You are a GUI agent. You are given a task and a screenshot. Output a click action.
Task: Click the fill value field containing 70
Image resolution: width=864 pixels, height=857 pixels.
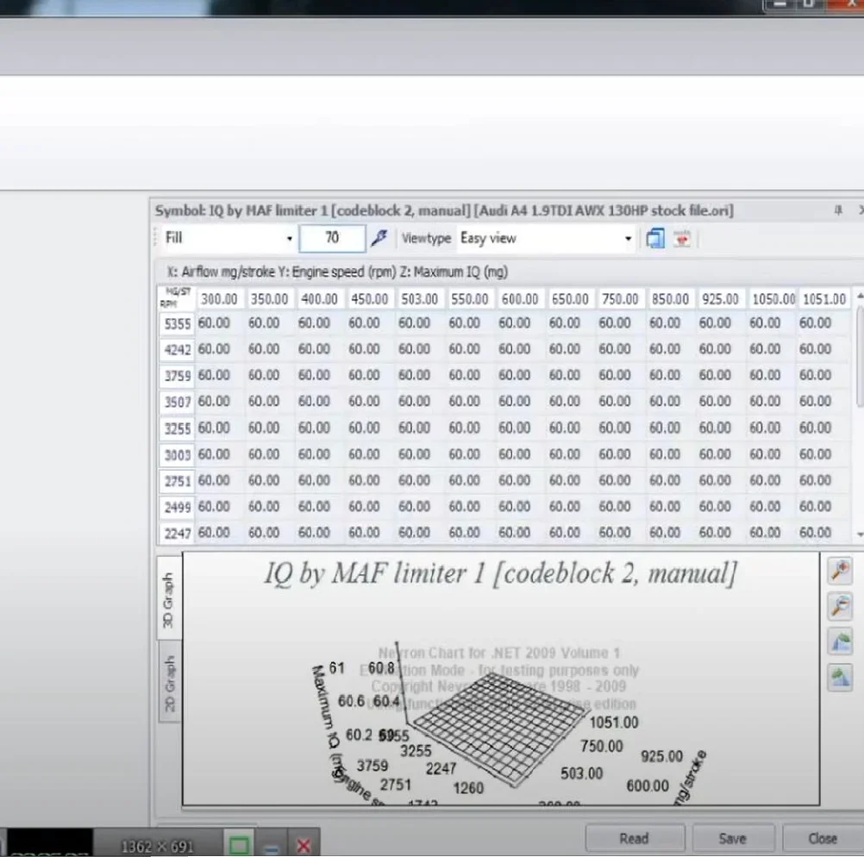pyautogui.click(x=331, y=239)
